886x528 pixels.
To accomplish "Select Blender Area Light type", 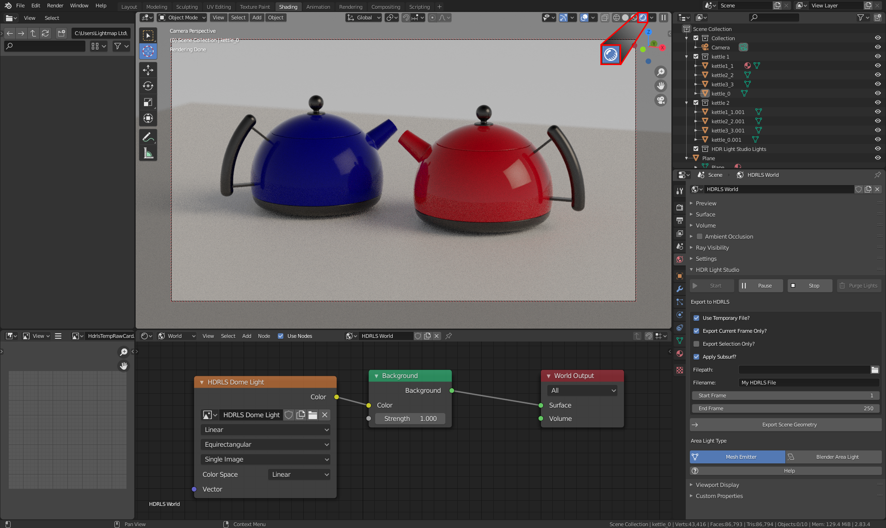I will point(833,457).
